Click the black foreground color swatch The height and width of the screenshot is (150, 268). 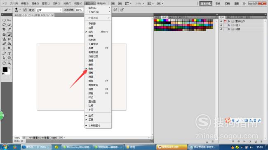click(x=5, y=69)
